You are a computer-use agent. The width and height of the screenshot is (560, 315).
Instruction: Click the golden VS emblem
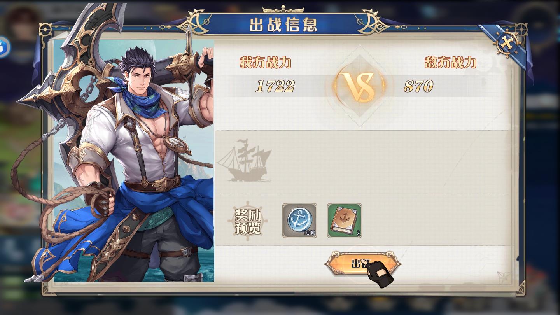(360, 86)
